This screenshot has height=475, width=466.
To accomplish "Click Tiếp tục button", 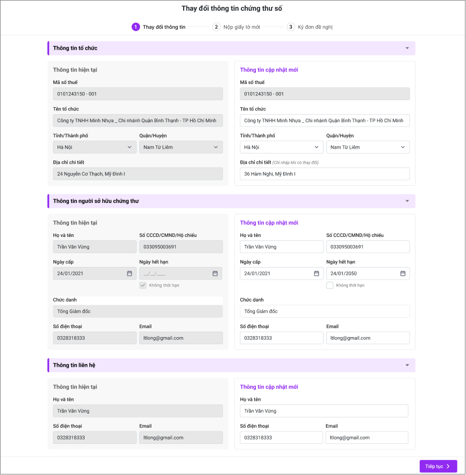I will [x=438, y=466].
